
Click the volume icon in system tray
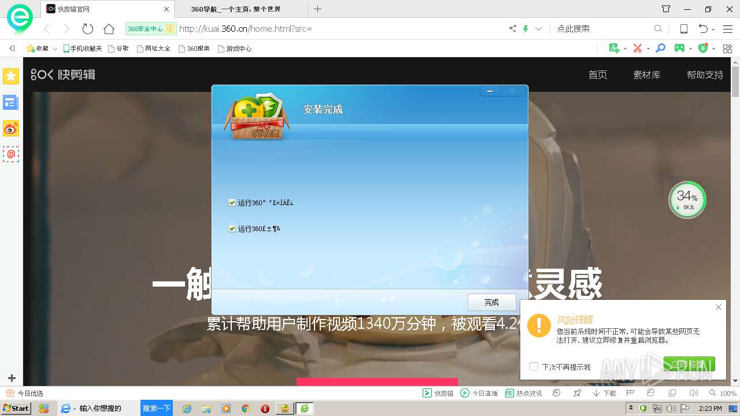point(672,408)
